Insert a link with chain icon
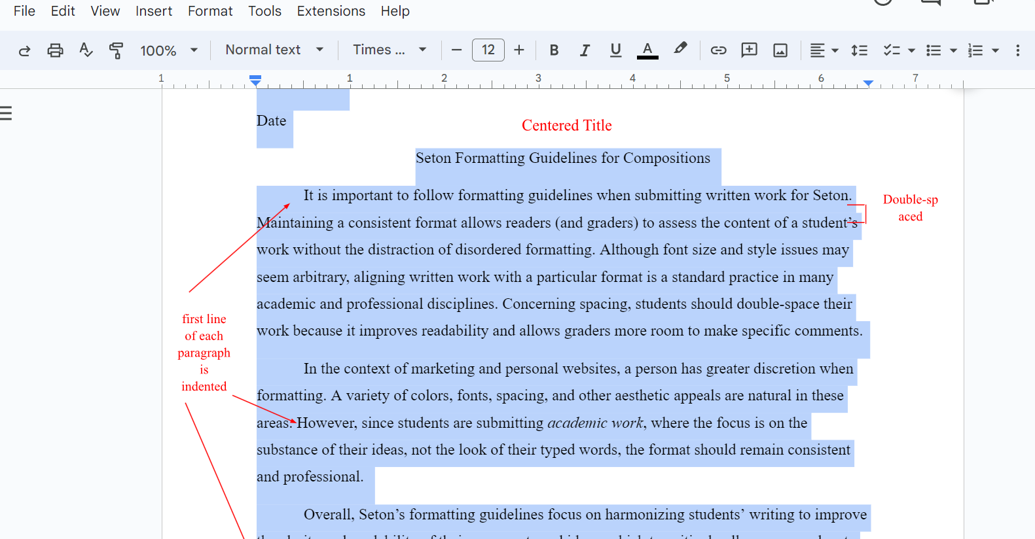 click(x=718, y=50)
